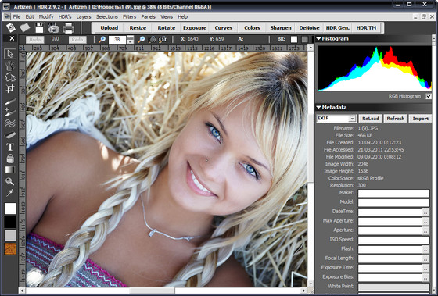Click the HDR TM button

coord(366,28)
